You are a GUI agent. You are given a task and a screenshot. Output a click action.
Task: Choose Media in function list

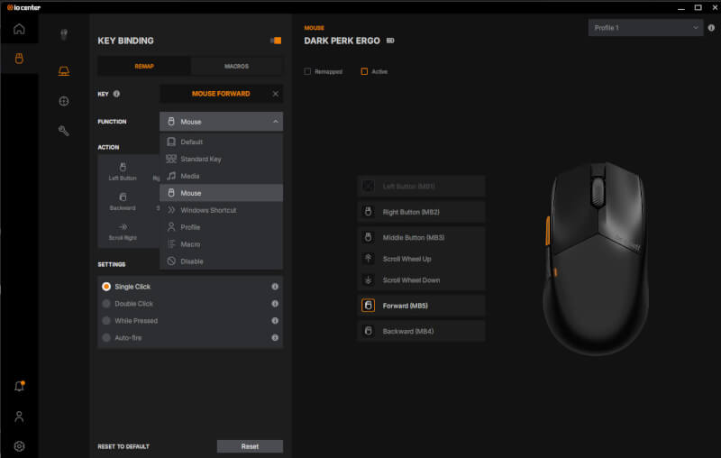[x=221, y=176]
